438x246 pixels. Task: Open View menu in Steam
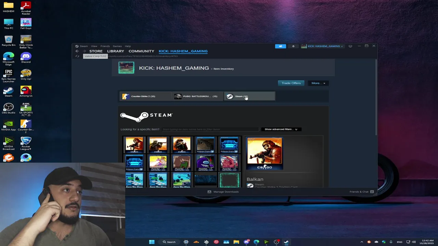pyautogui.click(x=94, y=46)
